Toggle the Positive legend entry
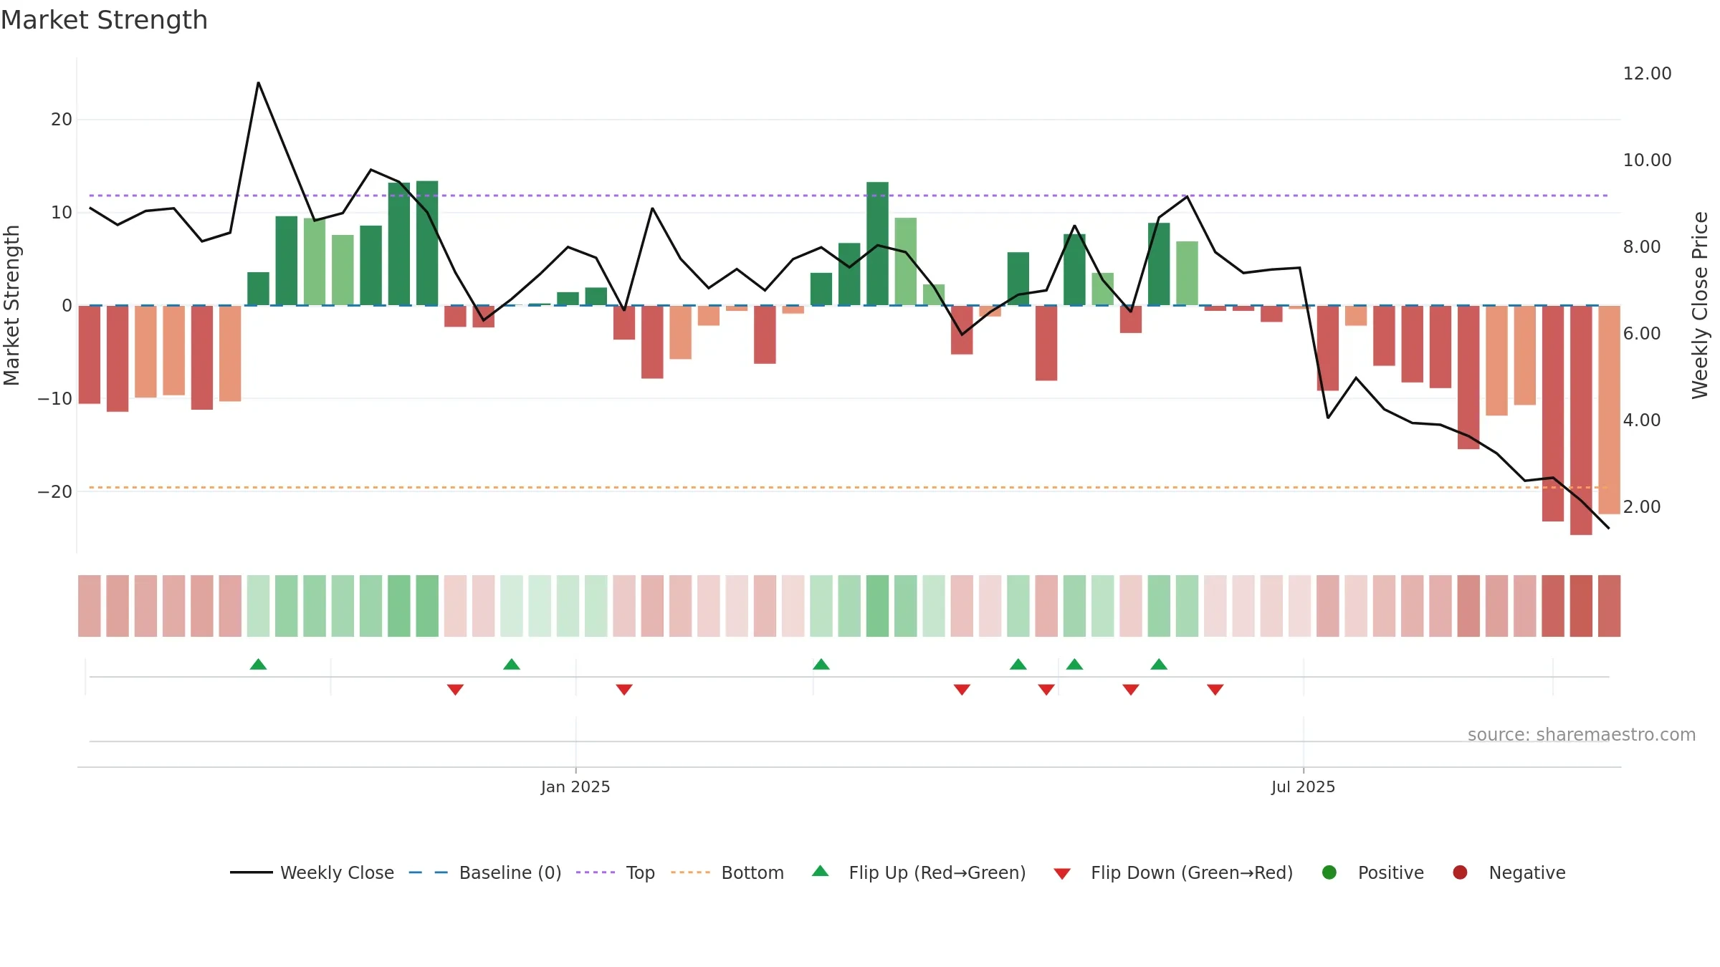1720x967 pixels. (1372, 872)
